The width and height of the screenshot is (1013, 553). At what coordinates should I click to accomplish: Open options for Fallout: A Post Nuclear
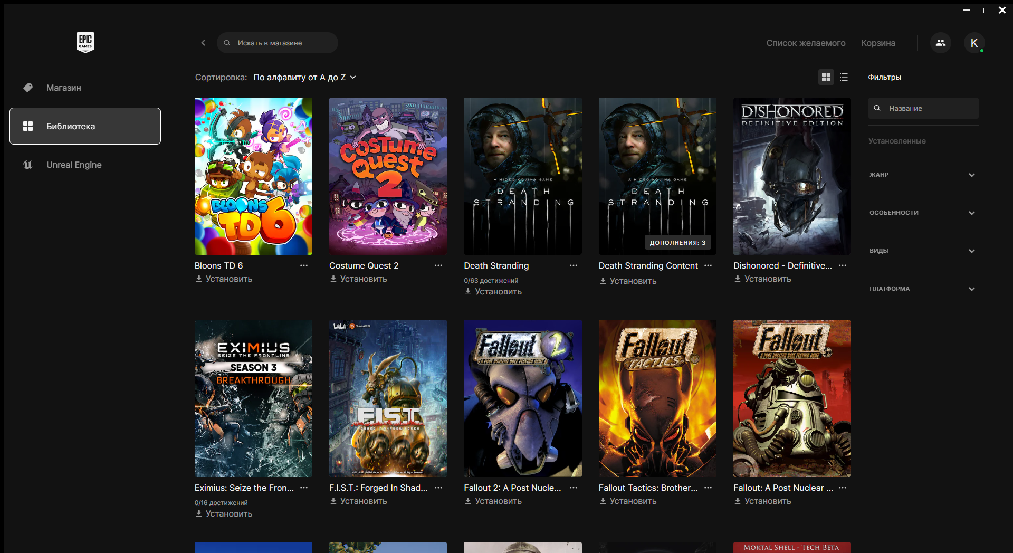coord(843,488)
